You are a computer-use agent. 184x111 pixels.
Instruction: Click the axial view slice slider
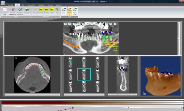coord(32,94)
